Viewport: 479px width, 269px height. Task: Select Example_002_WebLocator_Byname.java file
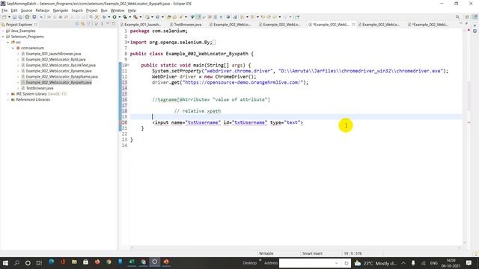point(58,71)
